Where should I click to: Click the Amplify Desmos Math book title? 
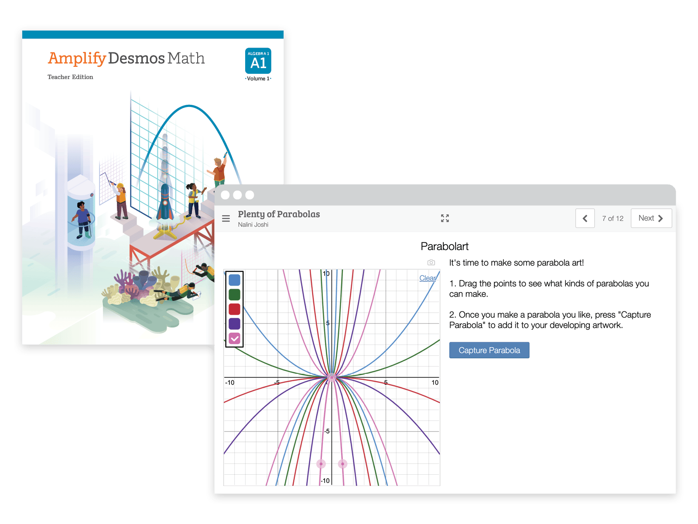[126, 58]
